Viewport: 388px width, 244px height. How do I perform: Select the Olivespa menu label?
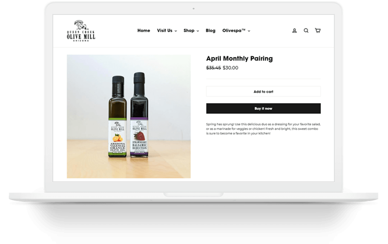(x=234, y=30)
